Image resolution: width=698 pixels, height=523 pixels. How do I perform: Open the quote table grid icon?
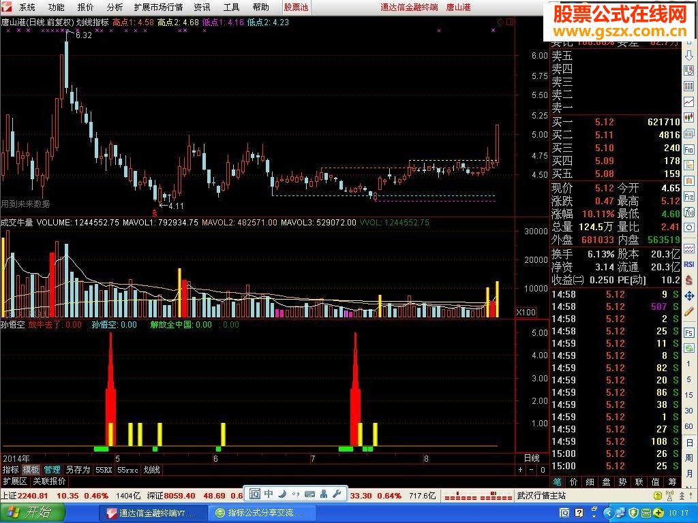click(x=688, y=86)
